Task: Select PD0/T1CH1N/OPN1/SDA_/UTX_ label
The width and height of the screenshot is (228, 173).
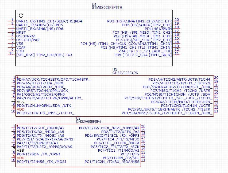Action: pyautogui.click(x=45, y=106)
